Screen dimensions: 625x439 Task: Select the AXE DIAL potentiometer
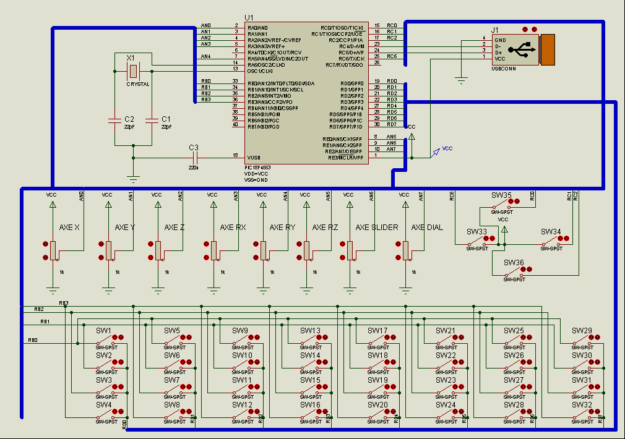coord(405,251)
